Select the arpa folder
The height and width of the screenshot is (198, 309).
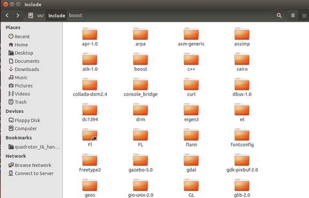(141, 37)
